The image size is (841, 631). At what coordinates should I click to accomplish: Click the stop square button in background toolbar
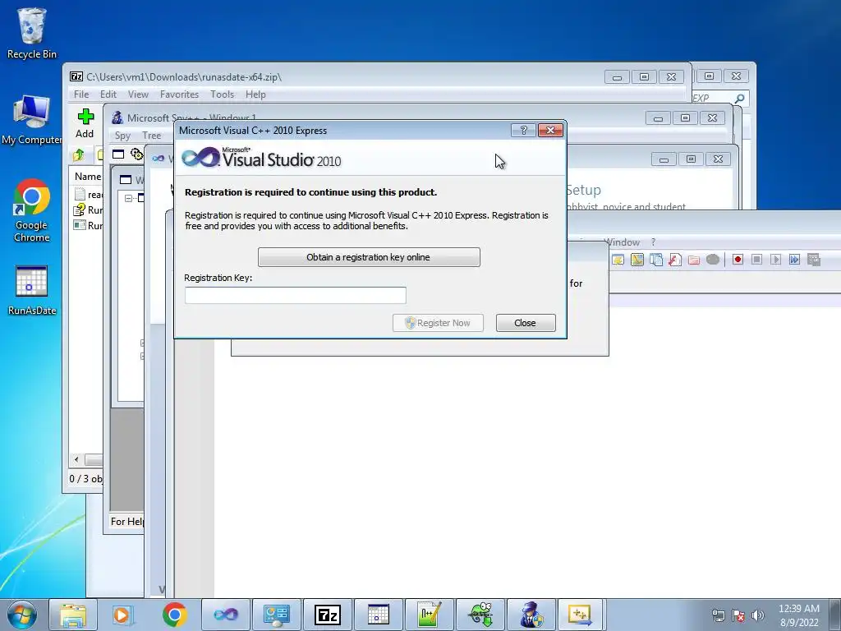(756, 260)
